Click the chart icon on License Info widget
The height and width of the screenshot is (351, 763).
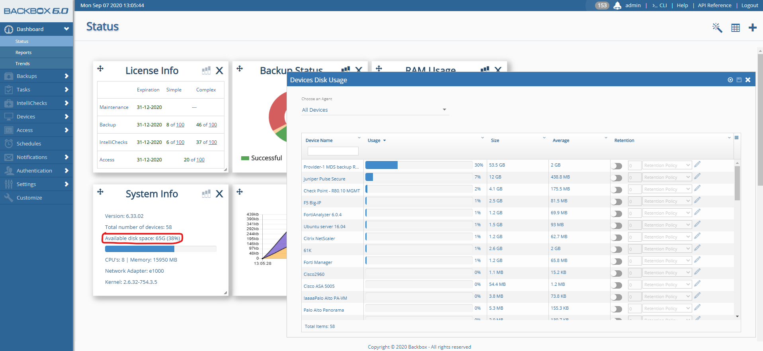point(206,71)
